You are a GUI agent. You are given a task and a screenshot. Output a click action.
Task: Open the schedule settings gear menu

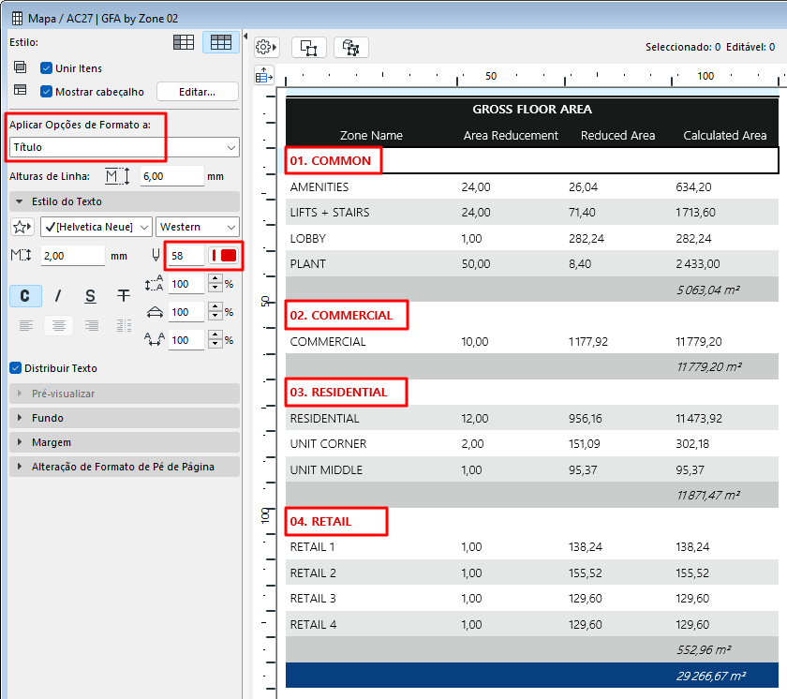(x=267, y=47)
